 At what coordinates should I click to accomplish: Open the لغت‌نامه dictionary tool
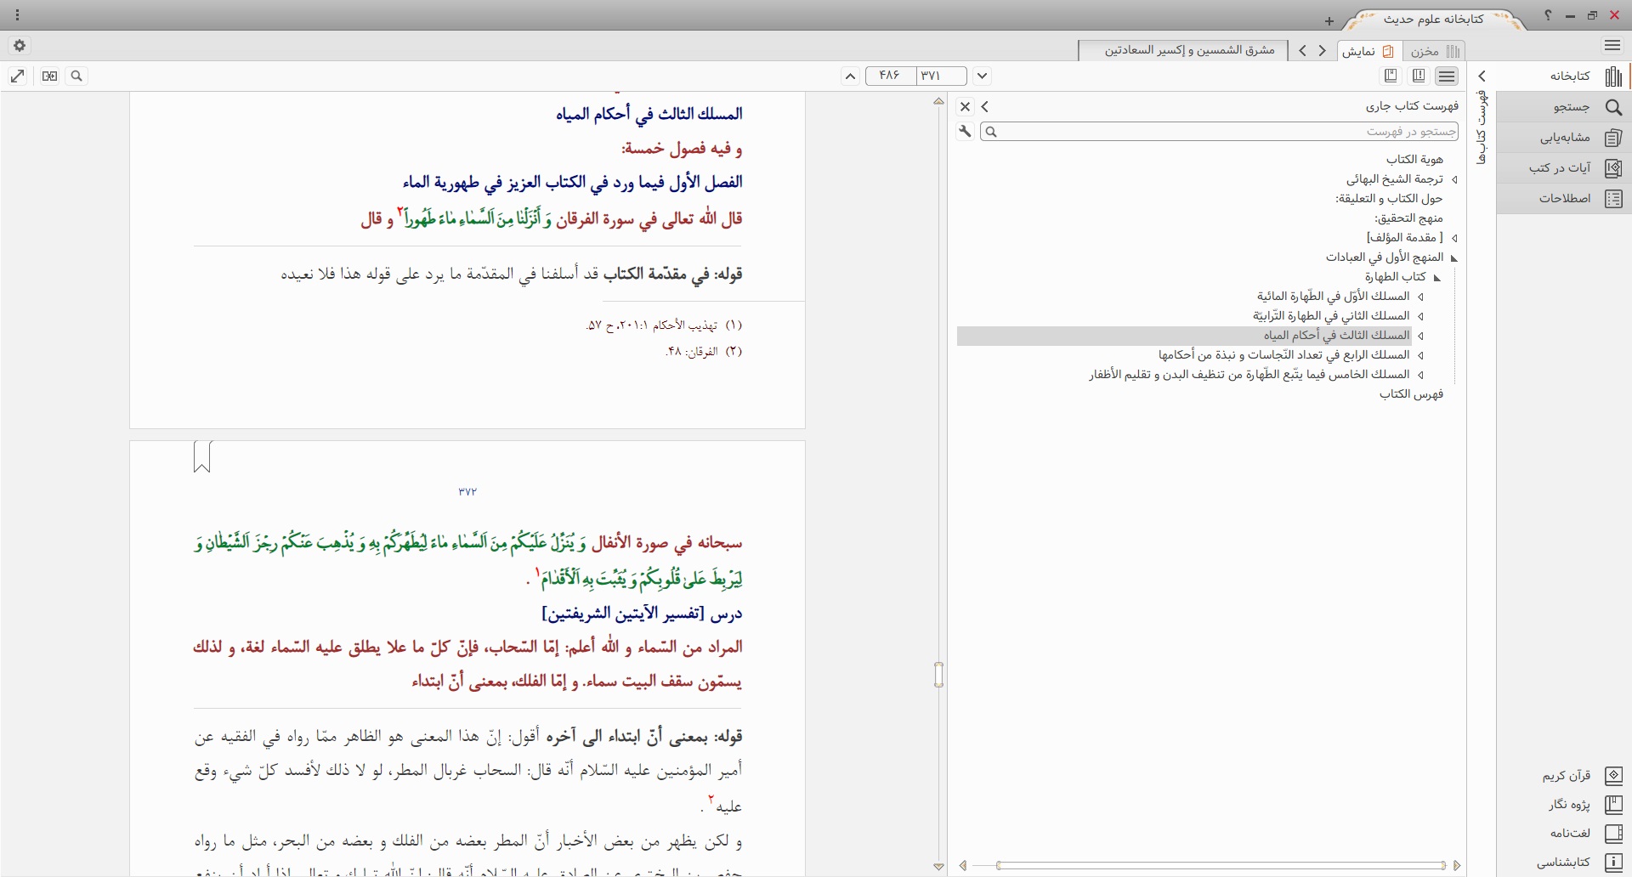click(1569, 834)
